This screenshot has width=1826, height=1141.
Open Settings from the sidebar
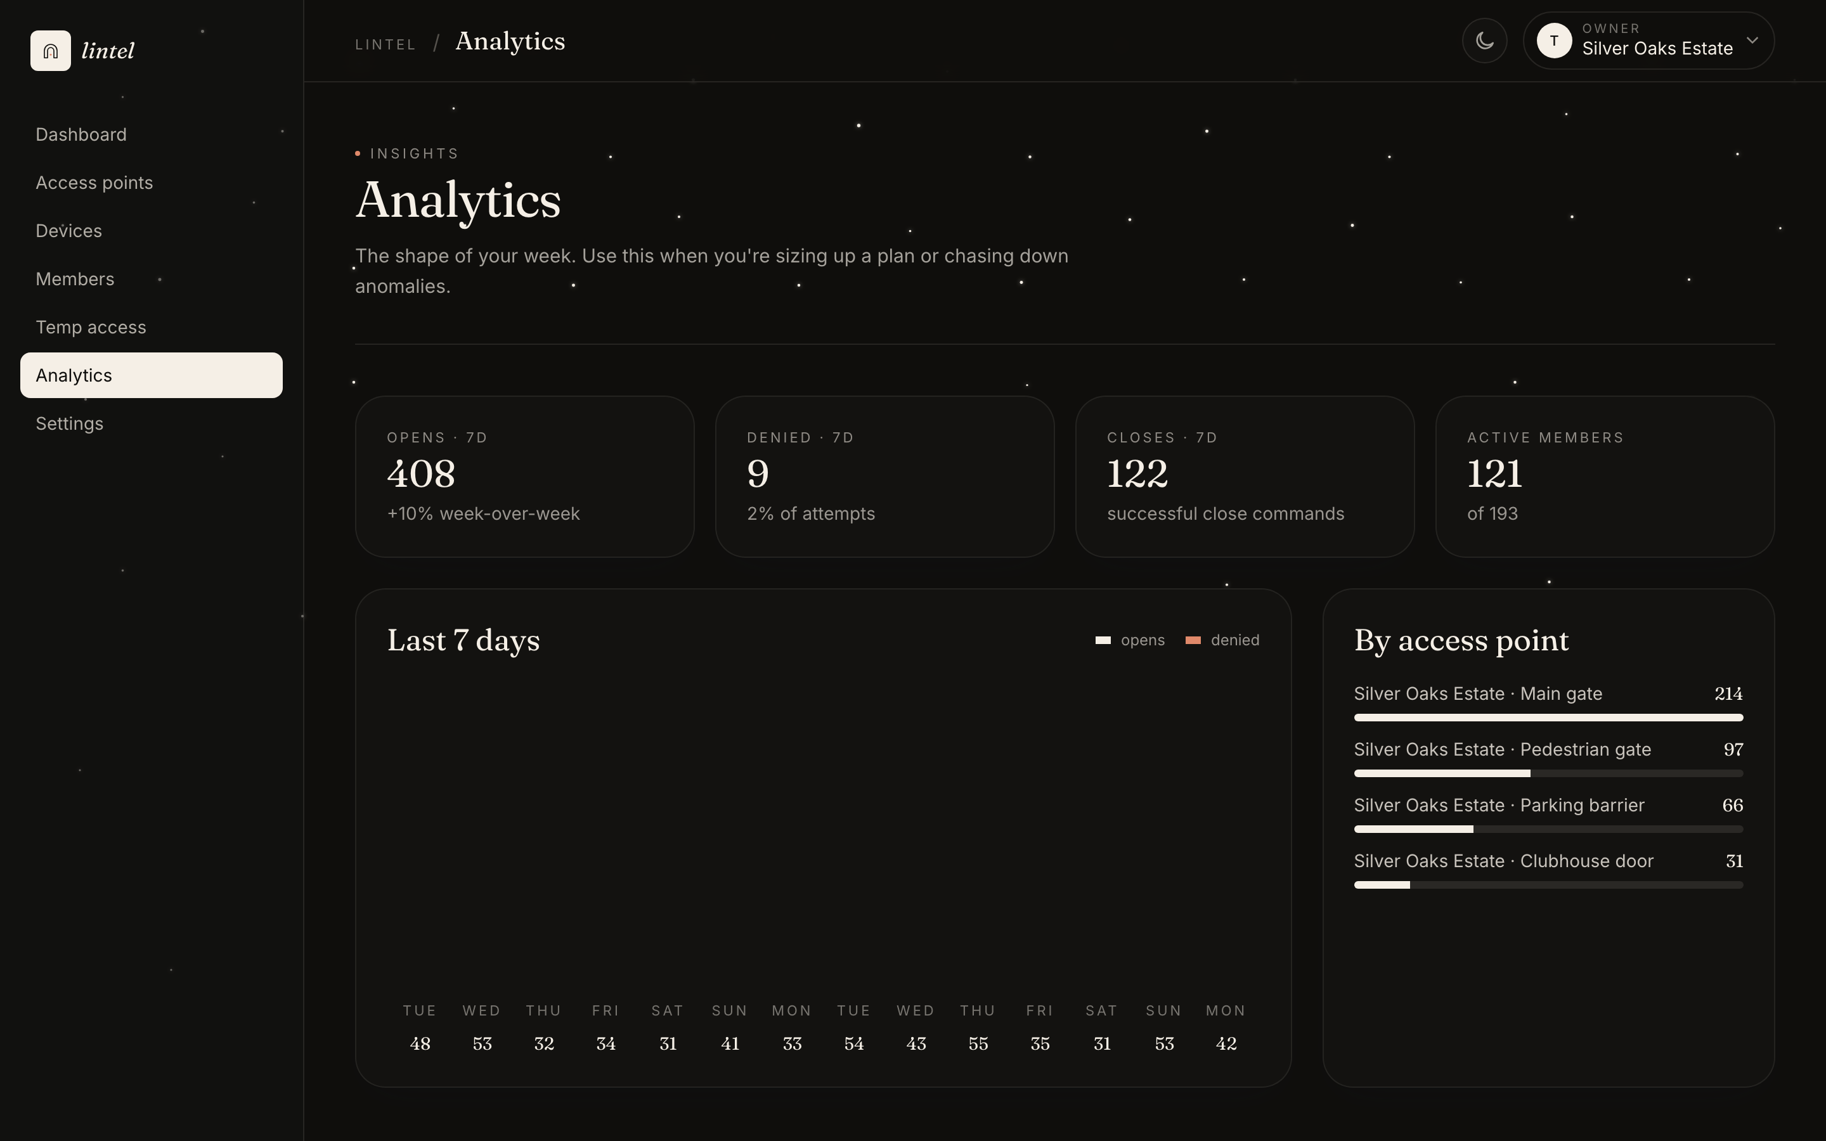(151, 423)
